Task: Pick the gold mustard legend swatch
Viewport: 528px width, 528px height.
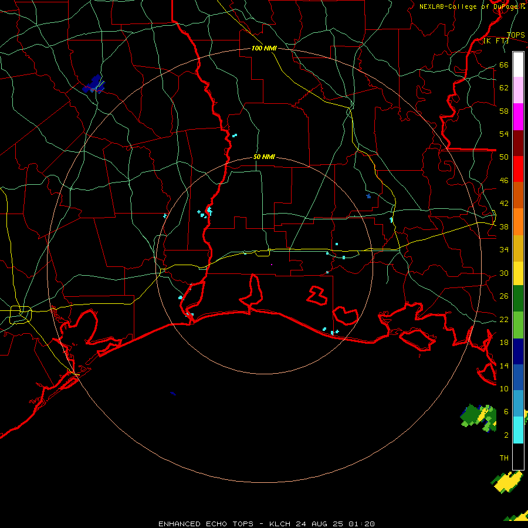Action: (518, 248)
